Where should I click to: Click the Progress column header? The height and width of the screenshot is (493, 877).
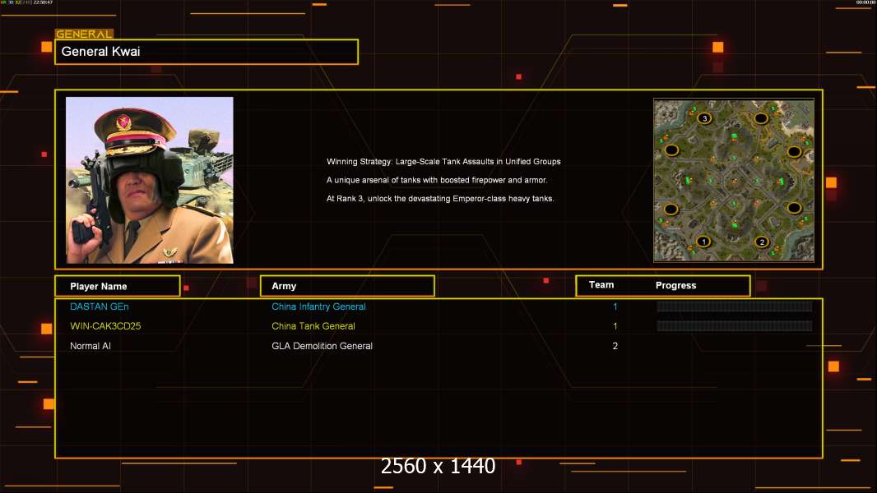point(675,286)
